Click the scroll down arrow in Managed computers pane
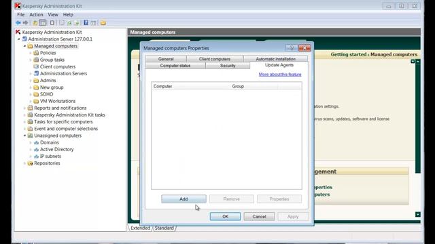Viewport: 435px width, 244px height. [418, 214]
